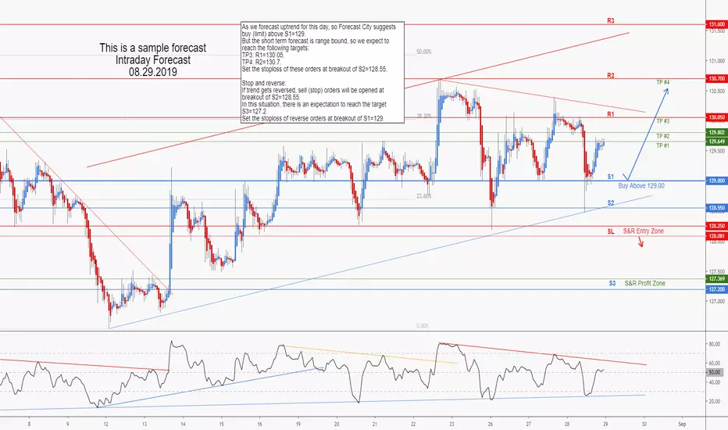Select the TP #3 target label
This screenshot has height=430, width=728.
(662, 121)
